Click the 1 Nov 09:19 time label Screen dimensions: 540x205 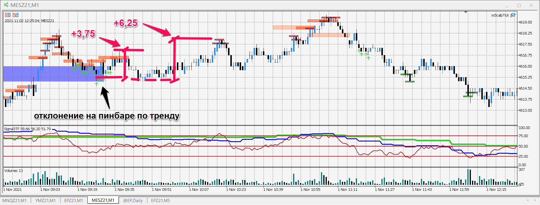(87, 189)
